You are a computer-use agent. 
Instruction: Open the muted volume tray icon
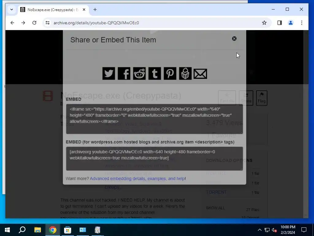pyautogui.click(x=274, y=230)
